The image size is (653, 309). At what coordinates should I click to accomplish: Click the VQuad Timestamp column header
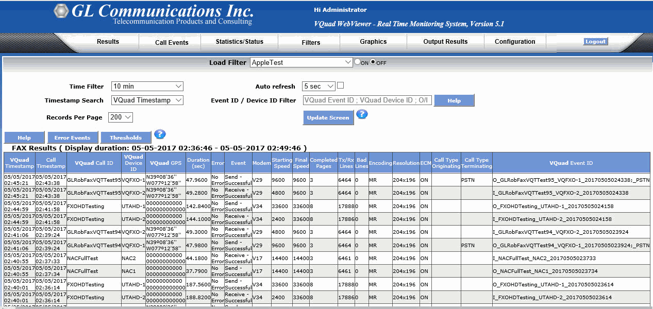tap(20, 163)
